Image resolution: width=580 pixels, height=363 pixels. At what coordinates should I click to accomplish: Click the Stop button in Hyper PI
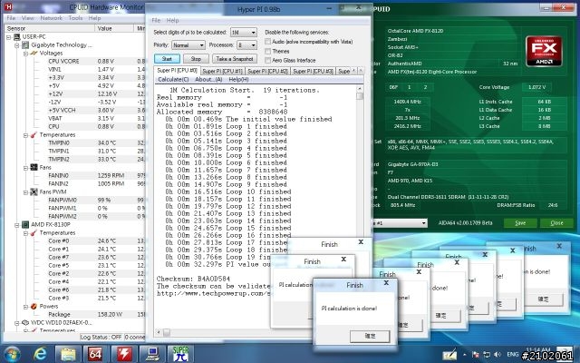point(196,58)
